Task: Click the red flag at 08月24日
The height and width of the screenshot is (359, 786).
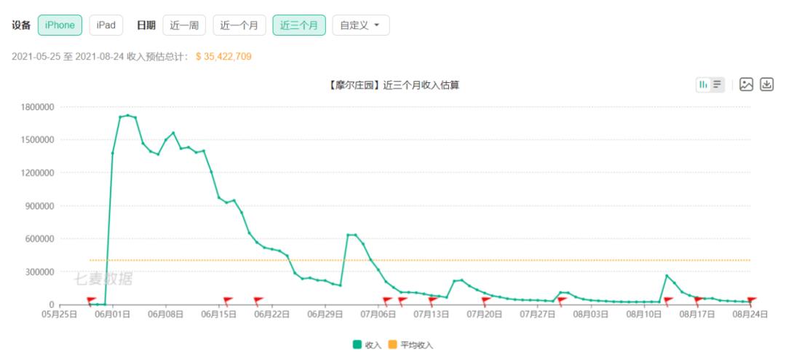Action: point(752,300)
